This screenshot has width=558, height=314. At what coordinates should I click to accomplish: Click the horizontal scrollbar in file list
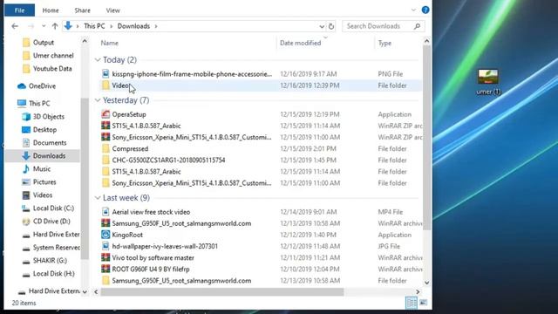click(222, 292)
